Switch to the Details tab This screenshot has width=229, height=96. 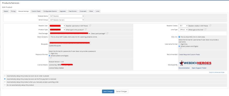click(x=6, y=11)
